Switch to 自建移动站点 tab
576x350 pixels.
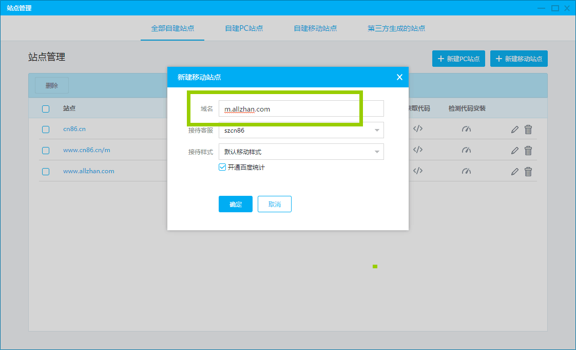coord(315,28)
